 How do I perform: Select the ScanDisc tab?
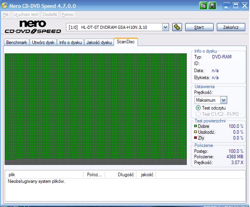(x=126, y=42)
